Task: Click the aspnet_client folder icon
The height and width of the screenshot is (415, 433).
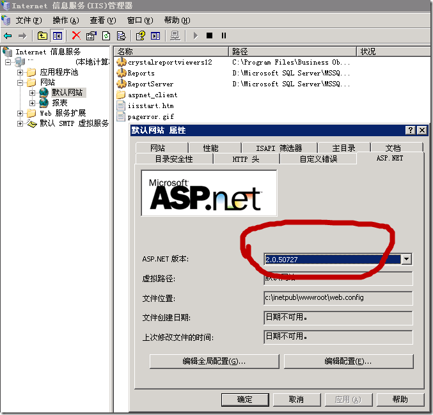Action: tap(121, 95)
